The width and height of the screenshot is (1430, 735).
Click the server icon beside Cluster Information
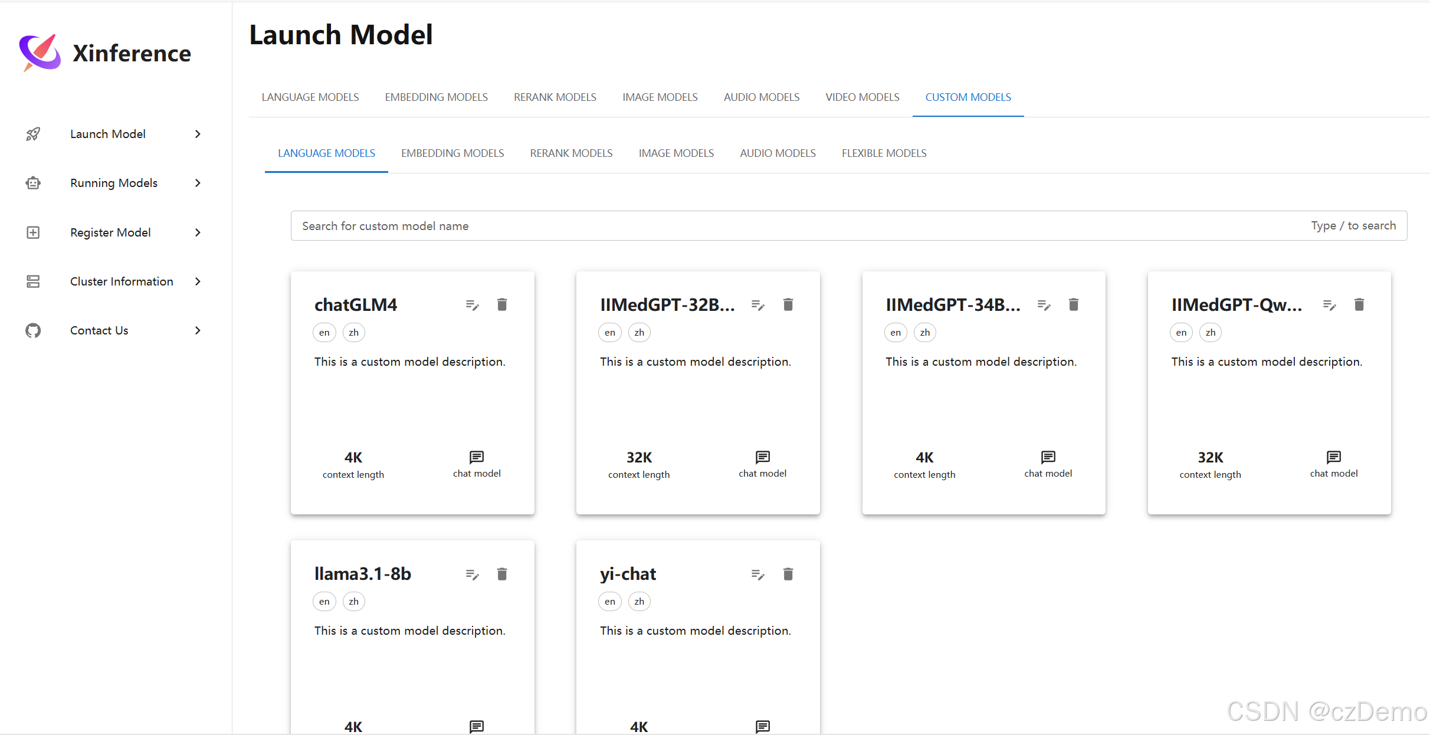point(33,281)
